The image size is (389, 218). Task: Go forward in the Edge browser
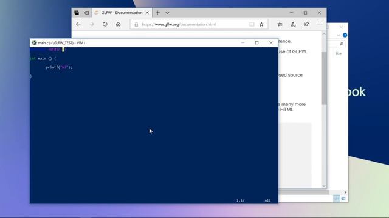point(92,24)
